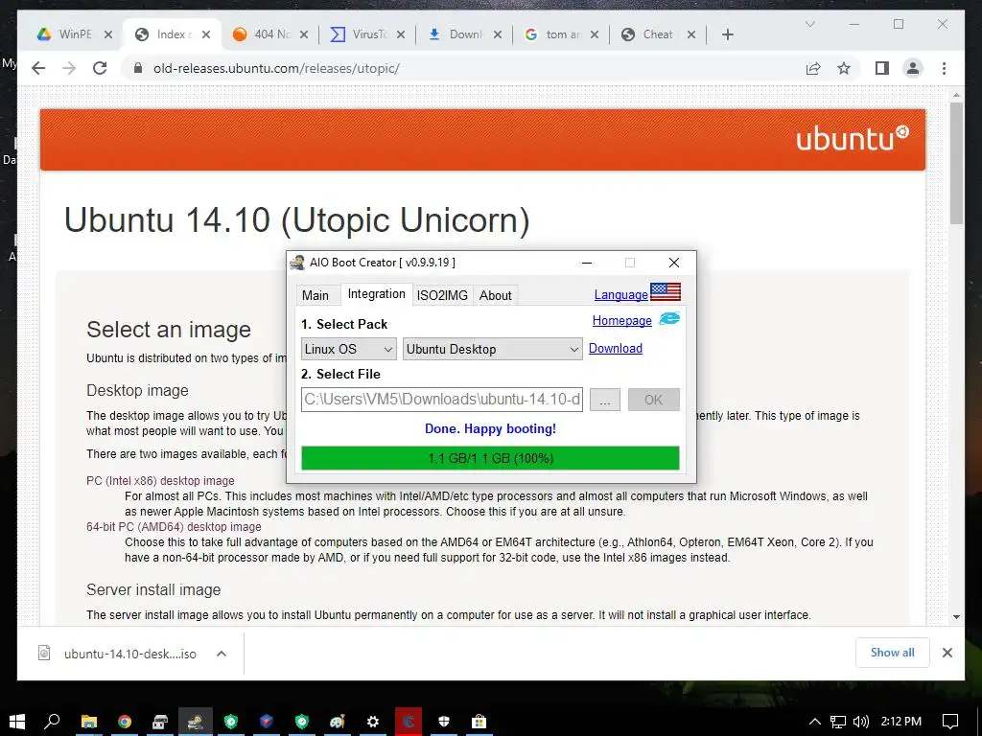
Task: Click the browse '...' button
Action: point(605,400)
